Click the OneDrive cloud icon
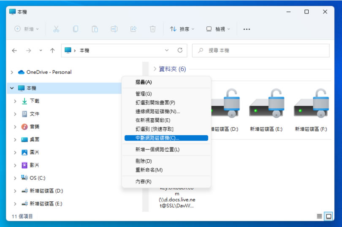This screenshot has height=227, width=342. [x=21, y=72]
